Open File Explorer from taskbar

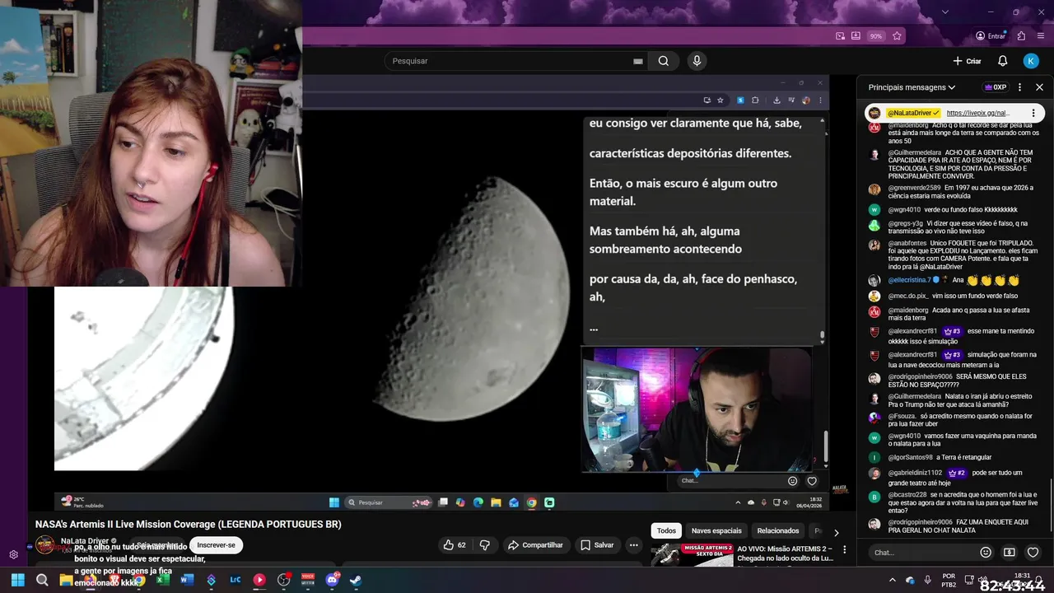[x=66, y=580]
